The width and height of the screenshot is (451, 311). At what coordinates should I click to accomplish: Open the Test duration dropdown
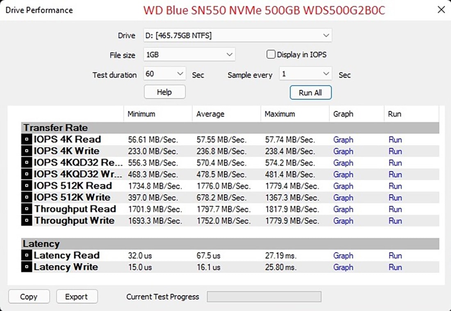[x=165, y=74]
